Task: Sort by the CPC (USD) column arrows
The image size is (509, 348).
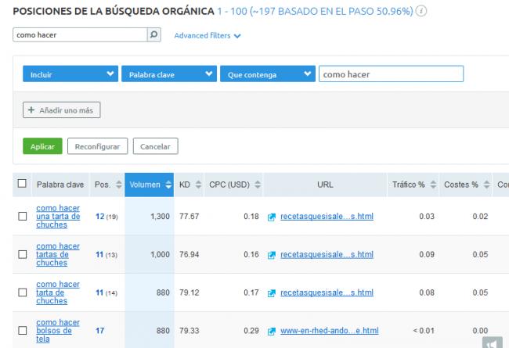Action: (258, 185)
